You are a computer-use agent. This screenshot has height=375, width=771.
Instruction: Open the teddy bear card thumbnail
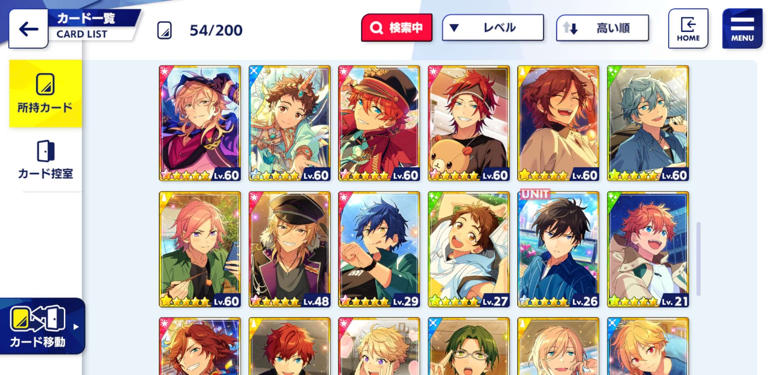pyautogui.click(x=469, y=123)
